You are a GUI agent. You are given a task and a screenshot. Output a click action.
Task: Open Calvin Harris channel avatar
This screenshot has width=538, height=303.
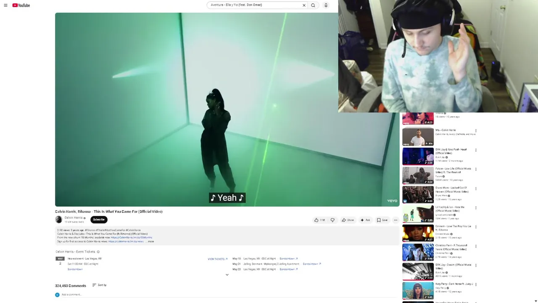point(58,220)
